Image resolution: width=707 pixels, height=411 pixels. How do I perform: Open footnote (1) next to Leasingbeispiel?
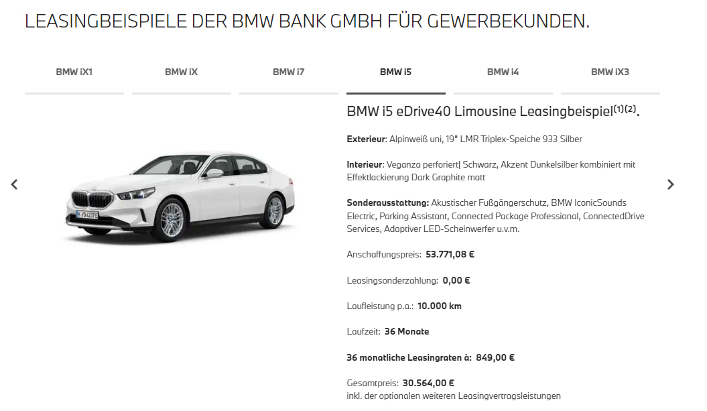click(619, 109)
